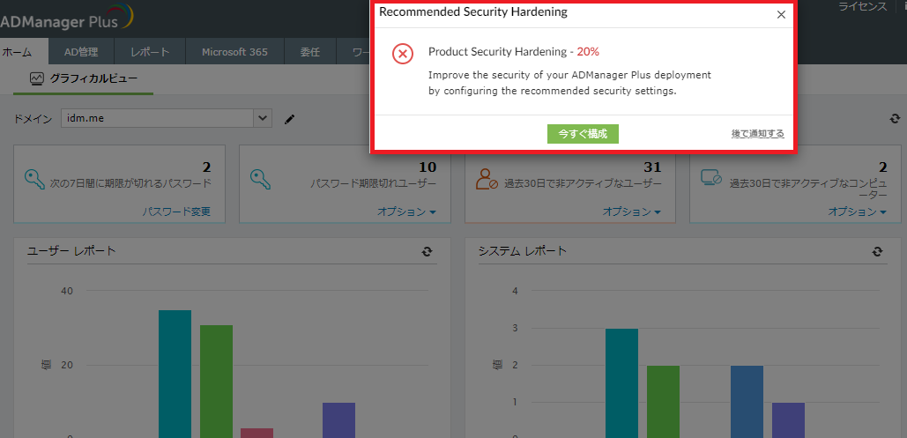Expand options for inactive users card
The image size is (907, 438).
click(632, 212)
